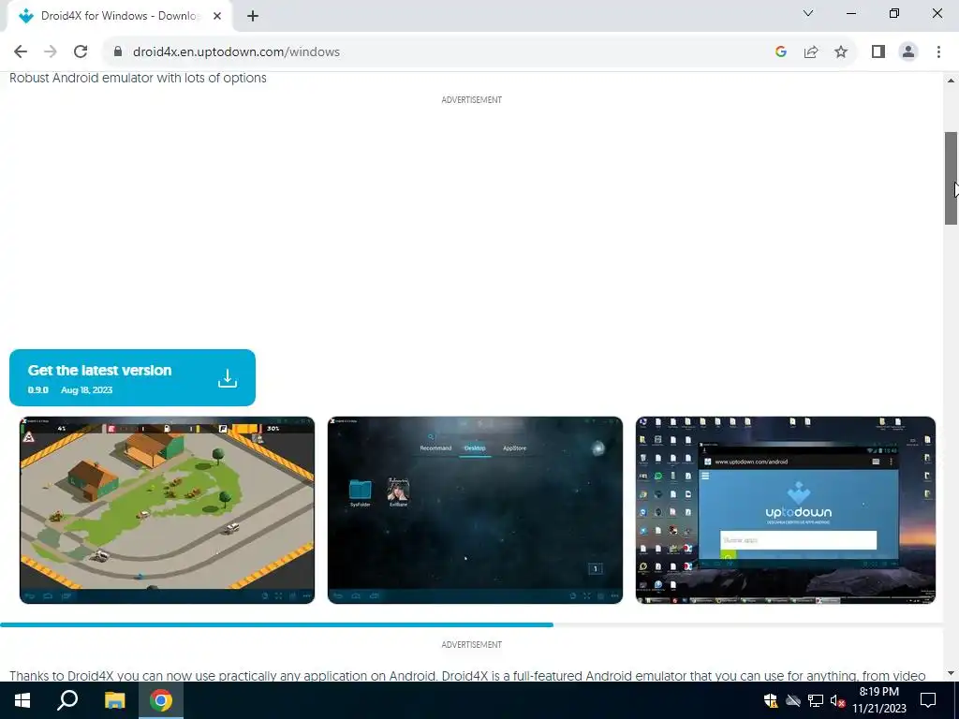This screenshot has height=719, width=959.
Task: Open the Chrome side panel
Action: coord(878,52)
